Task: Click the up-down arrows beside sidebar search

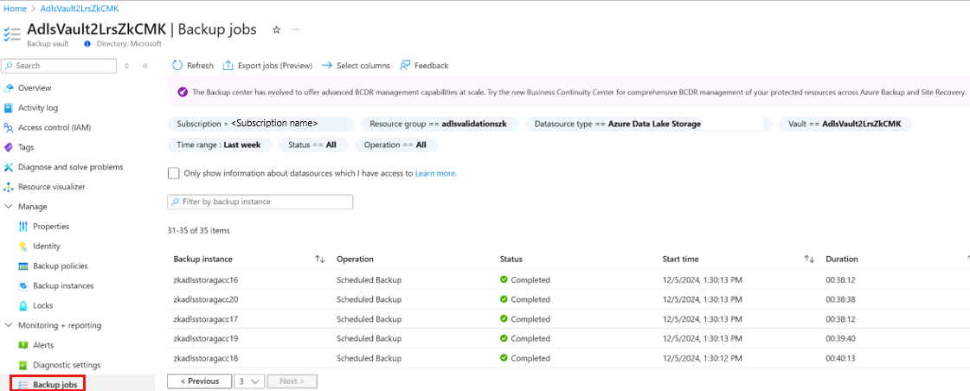Action: pos(127,66)
